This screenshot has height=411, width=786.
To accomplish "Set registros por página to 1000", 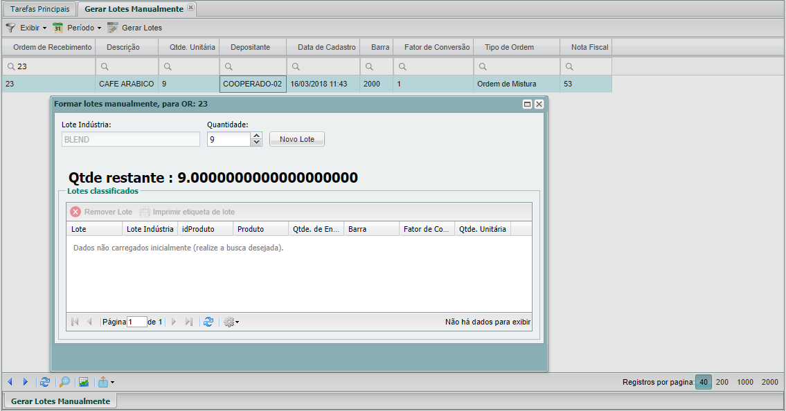I will point(745,382).
